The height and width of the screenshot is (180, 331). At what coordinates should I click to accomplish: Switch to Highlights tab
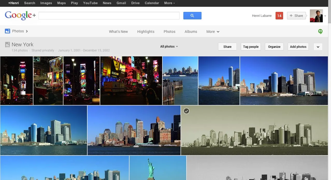pos(146,32)
